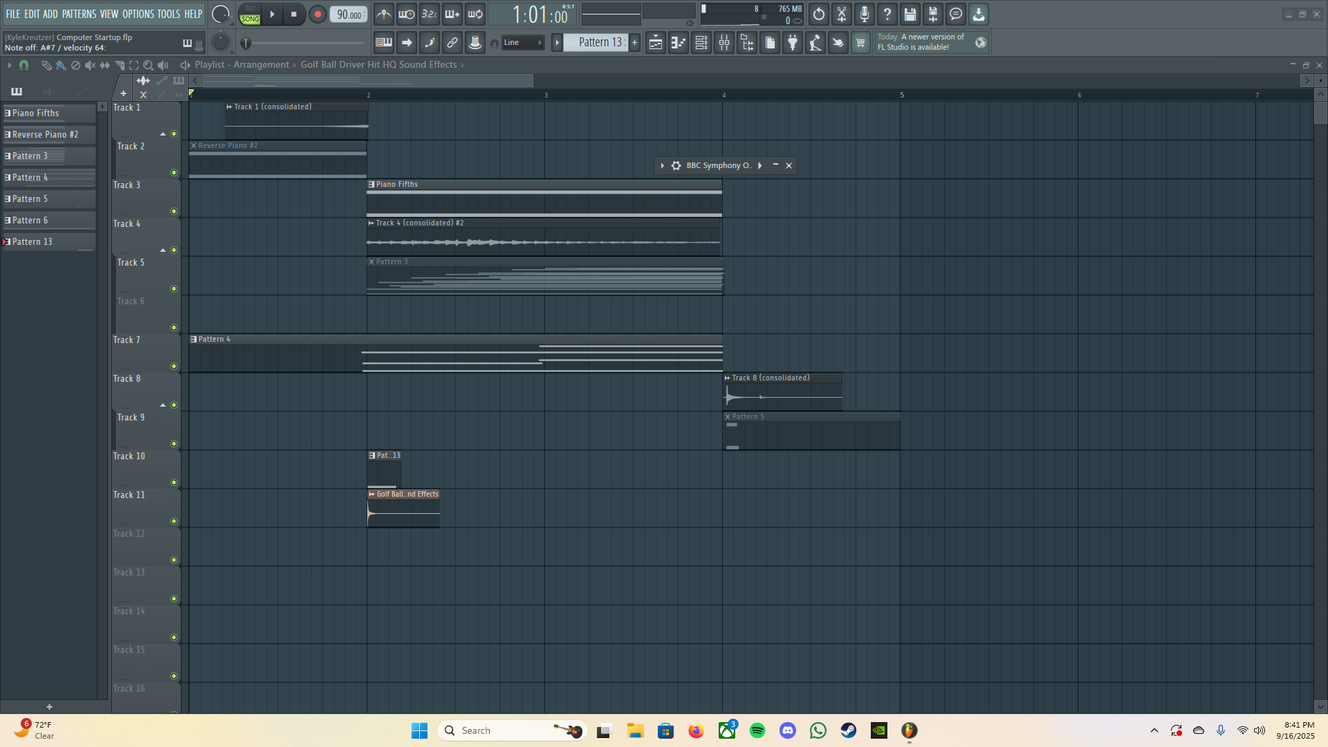This screenshot has height=747, width=1328.
Task: Toggle wait for input to start playing
Action: click(407, 14)
